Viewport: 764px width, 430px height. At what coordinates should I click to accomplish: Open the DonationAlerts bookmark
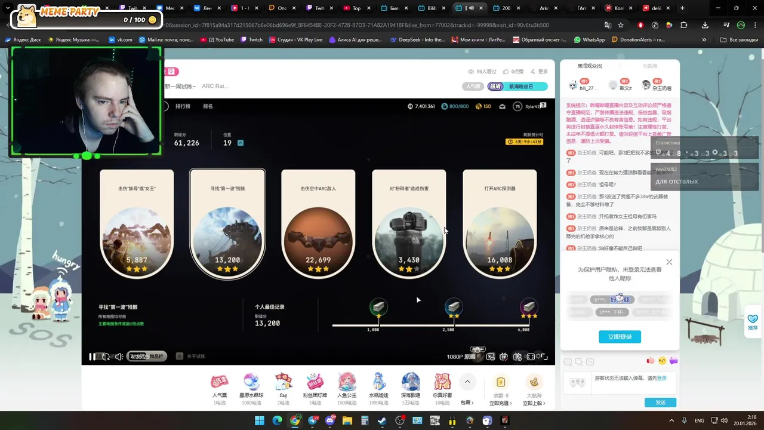(639, 40)
